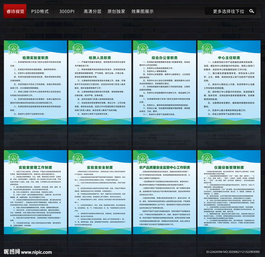
Task: Click the green logo on 实验室管理工作制度 poster
Action: tap(14, 159)
